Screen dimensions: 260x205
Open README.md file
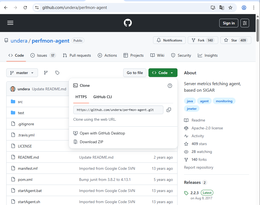coord(28,157)
